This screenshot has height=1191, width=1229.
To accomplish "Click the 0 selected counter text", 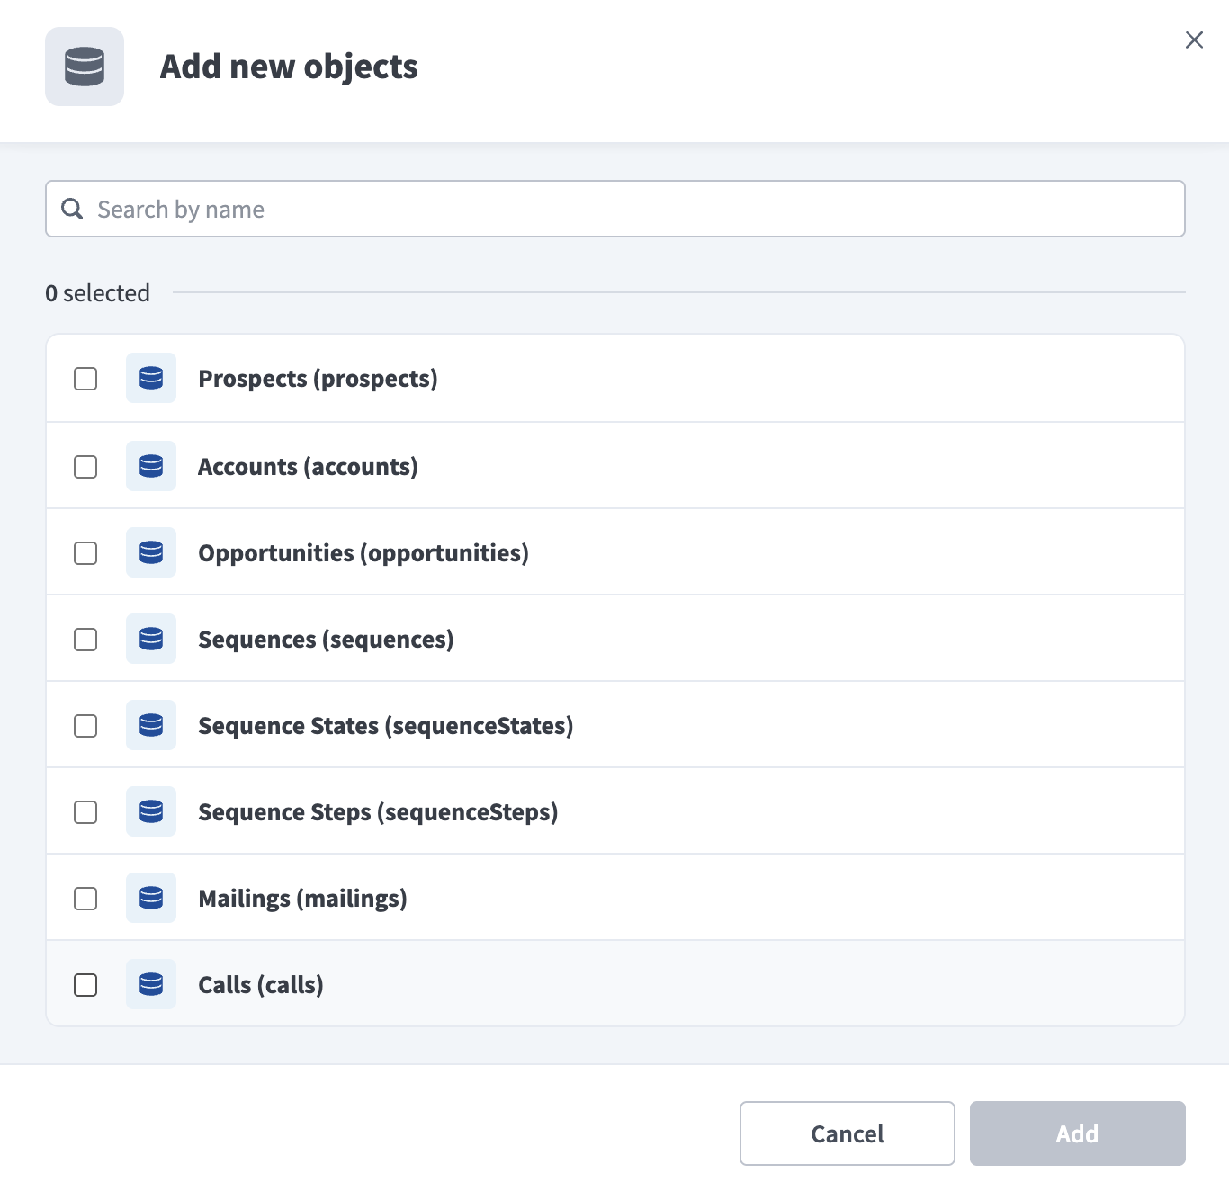I will [x=97, y=293].
